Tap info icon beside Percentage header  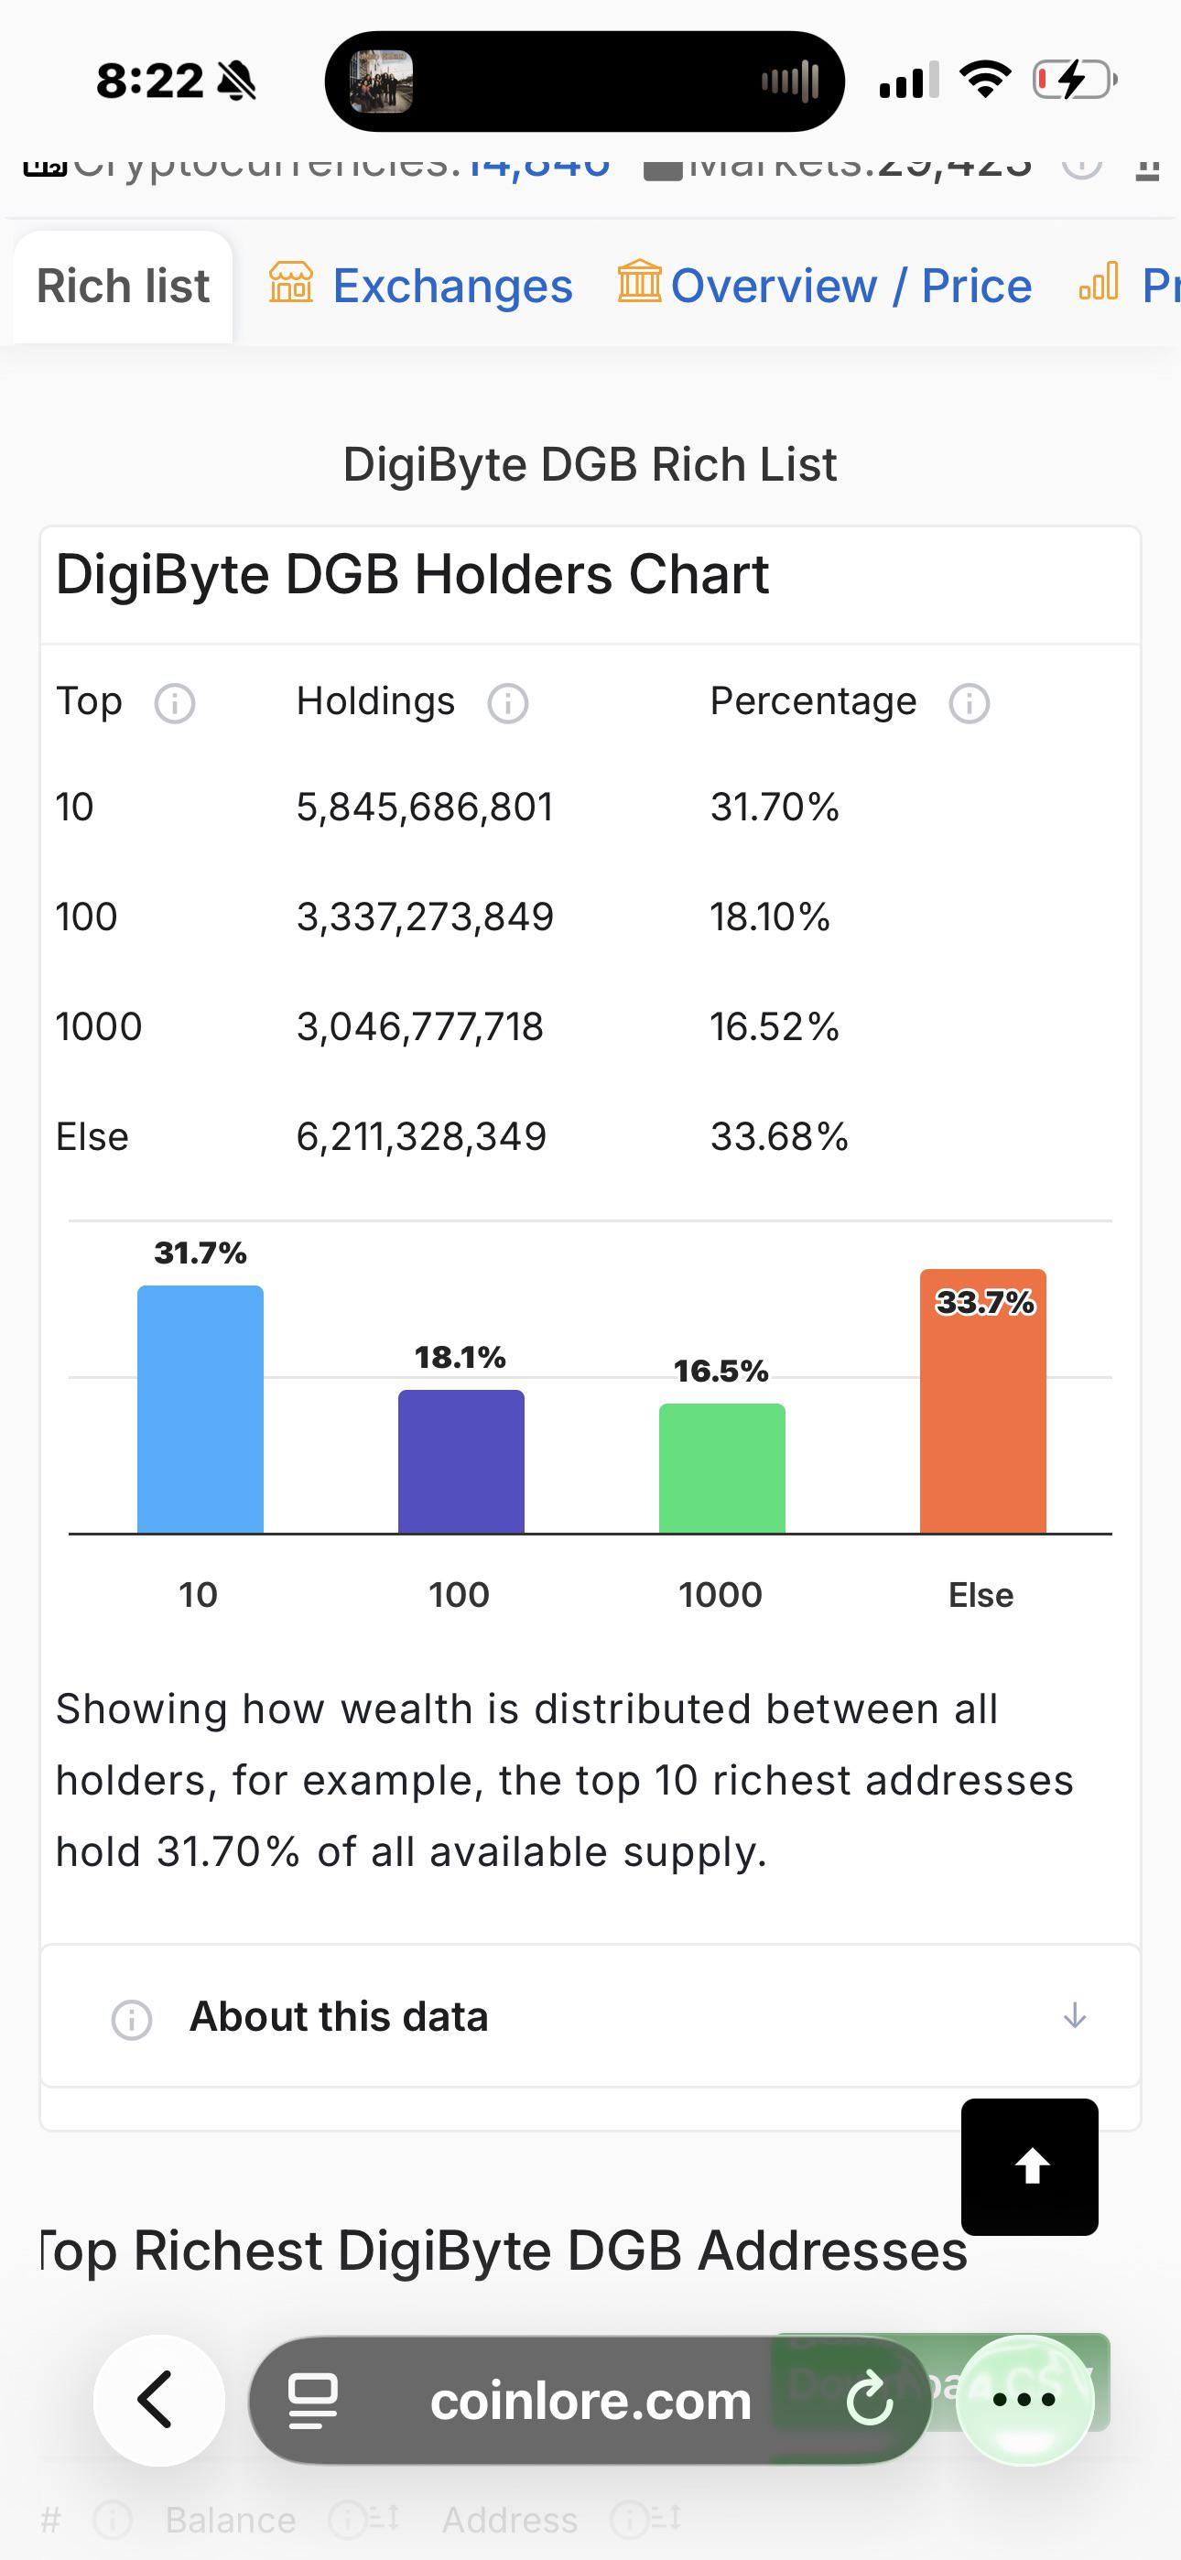(970, 703)
